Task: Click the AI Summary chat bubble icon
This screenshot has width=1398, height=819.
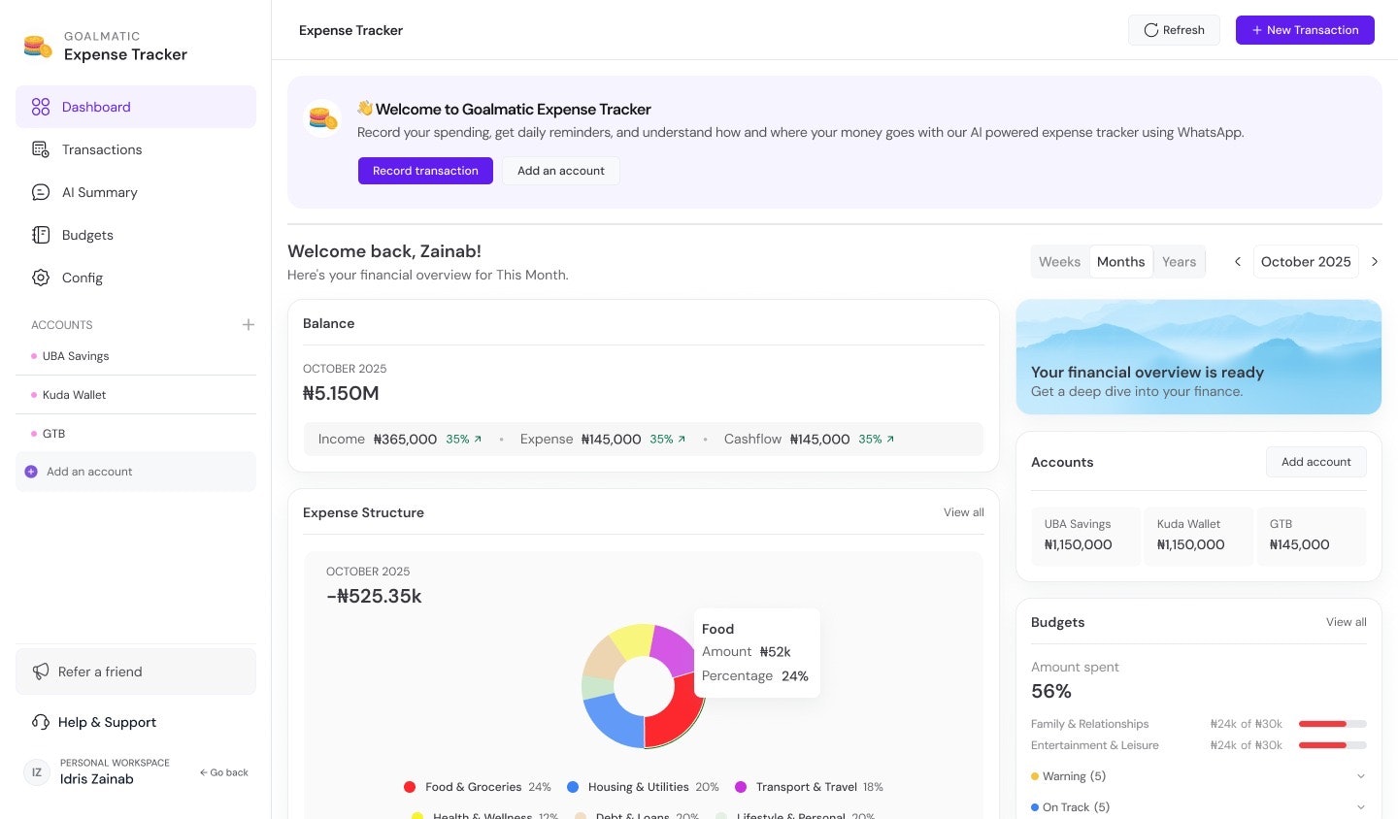Action: (40, 192)
